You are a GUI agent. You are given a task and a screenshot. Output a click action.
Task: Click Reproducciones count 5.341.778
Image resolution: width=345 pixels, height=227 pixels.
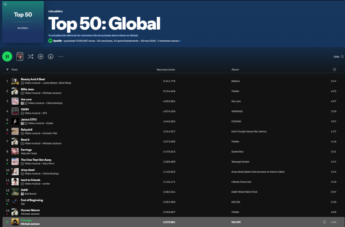169,81
